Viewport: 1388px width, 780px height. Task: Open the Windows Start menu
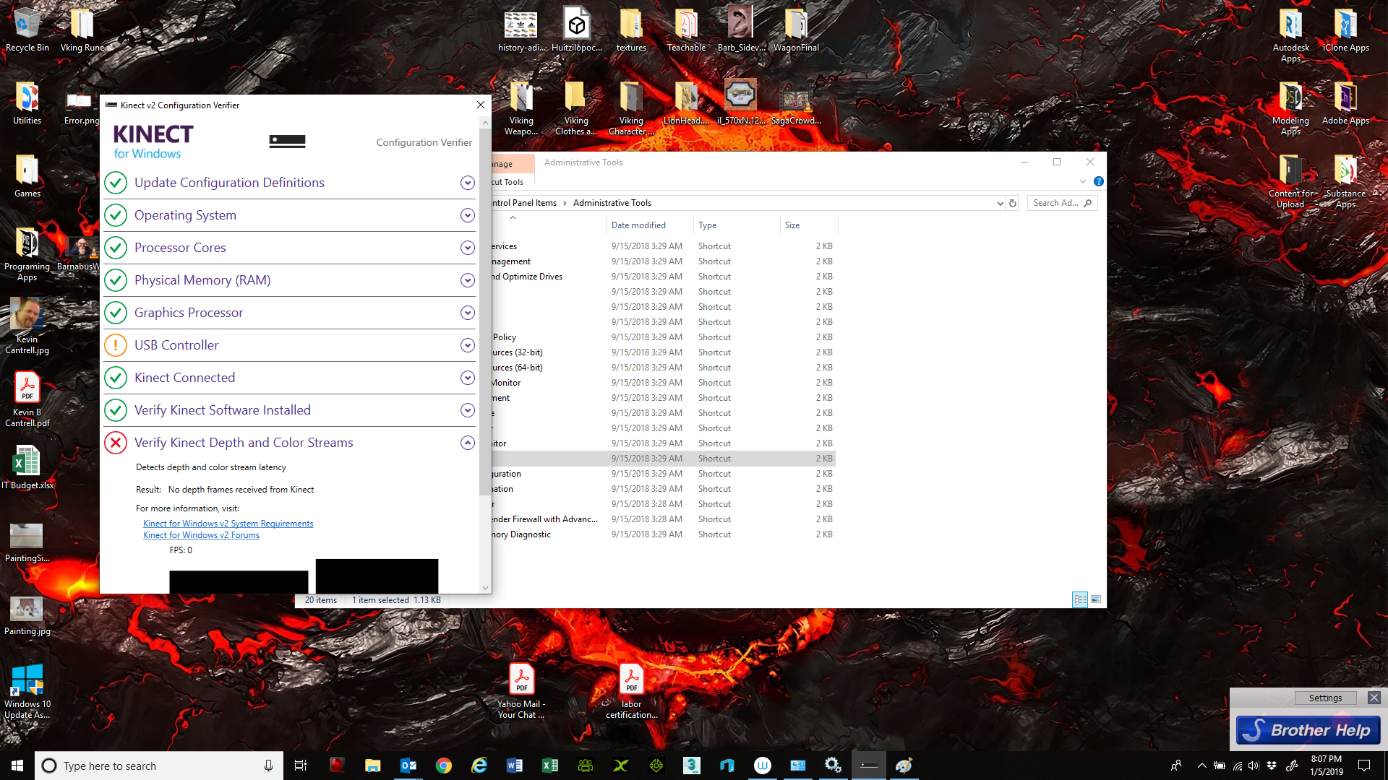click(x=17, y=766)
